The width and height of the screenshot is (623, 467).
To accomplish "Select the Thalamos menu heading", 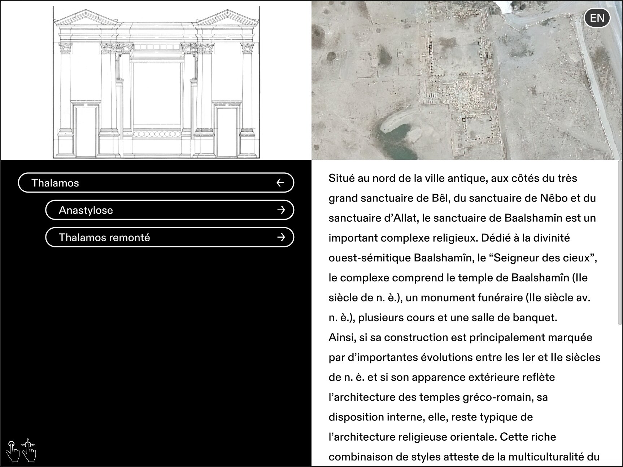I will (x=55, y=183).
